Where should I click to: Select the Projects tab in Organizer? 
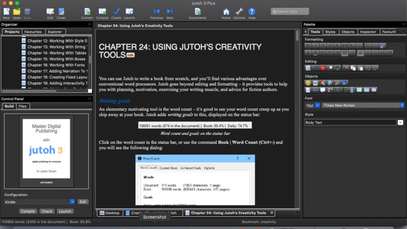pyautogui.click(x=12, y=32)
